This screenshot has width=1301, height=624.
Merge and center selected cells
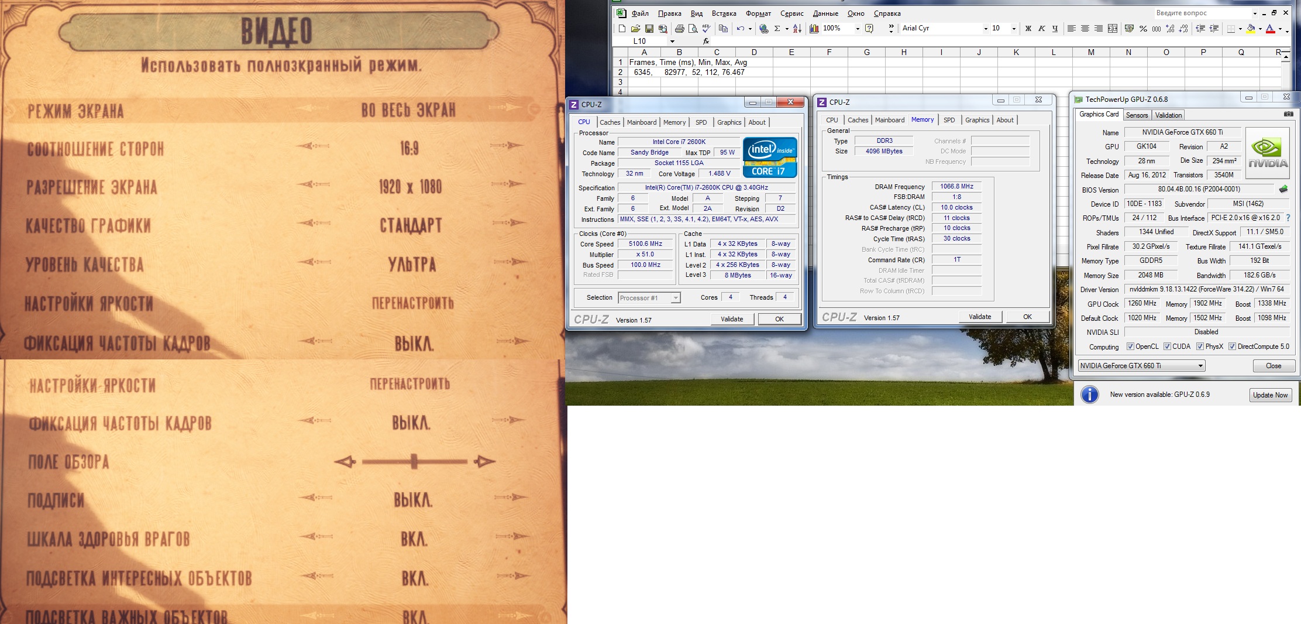1113,28
